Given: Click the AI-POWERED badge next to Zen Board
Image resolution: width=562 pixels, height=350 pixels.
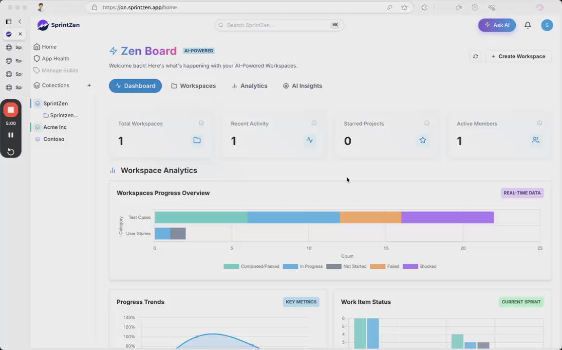Looking at the screenshot, I should (199, 51).
